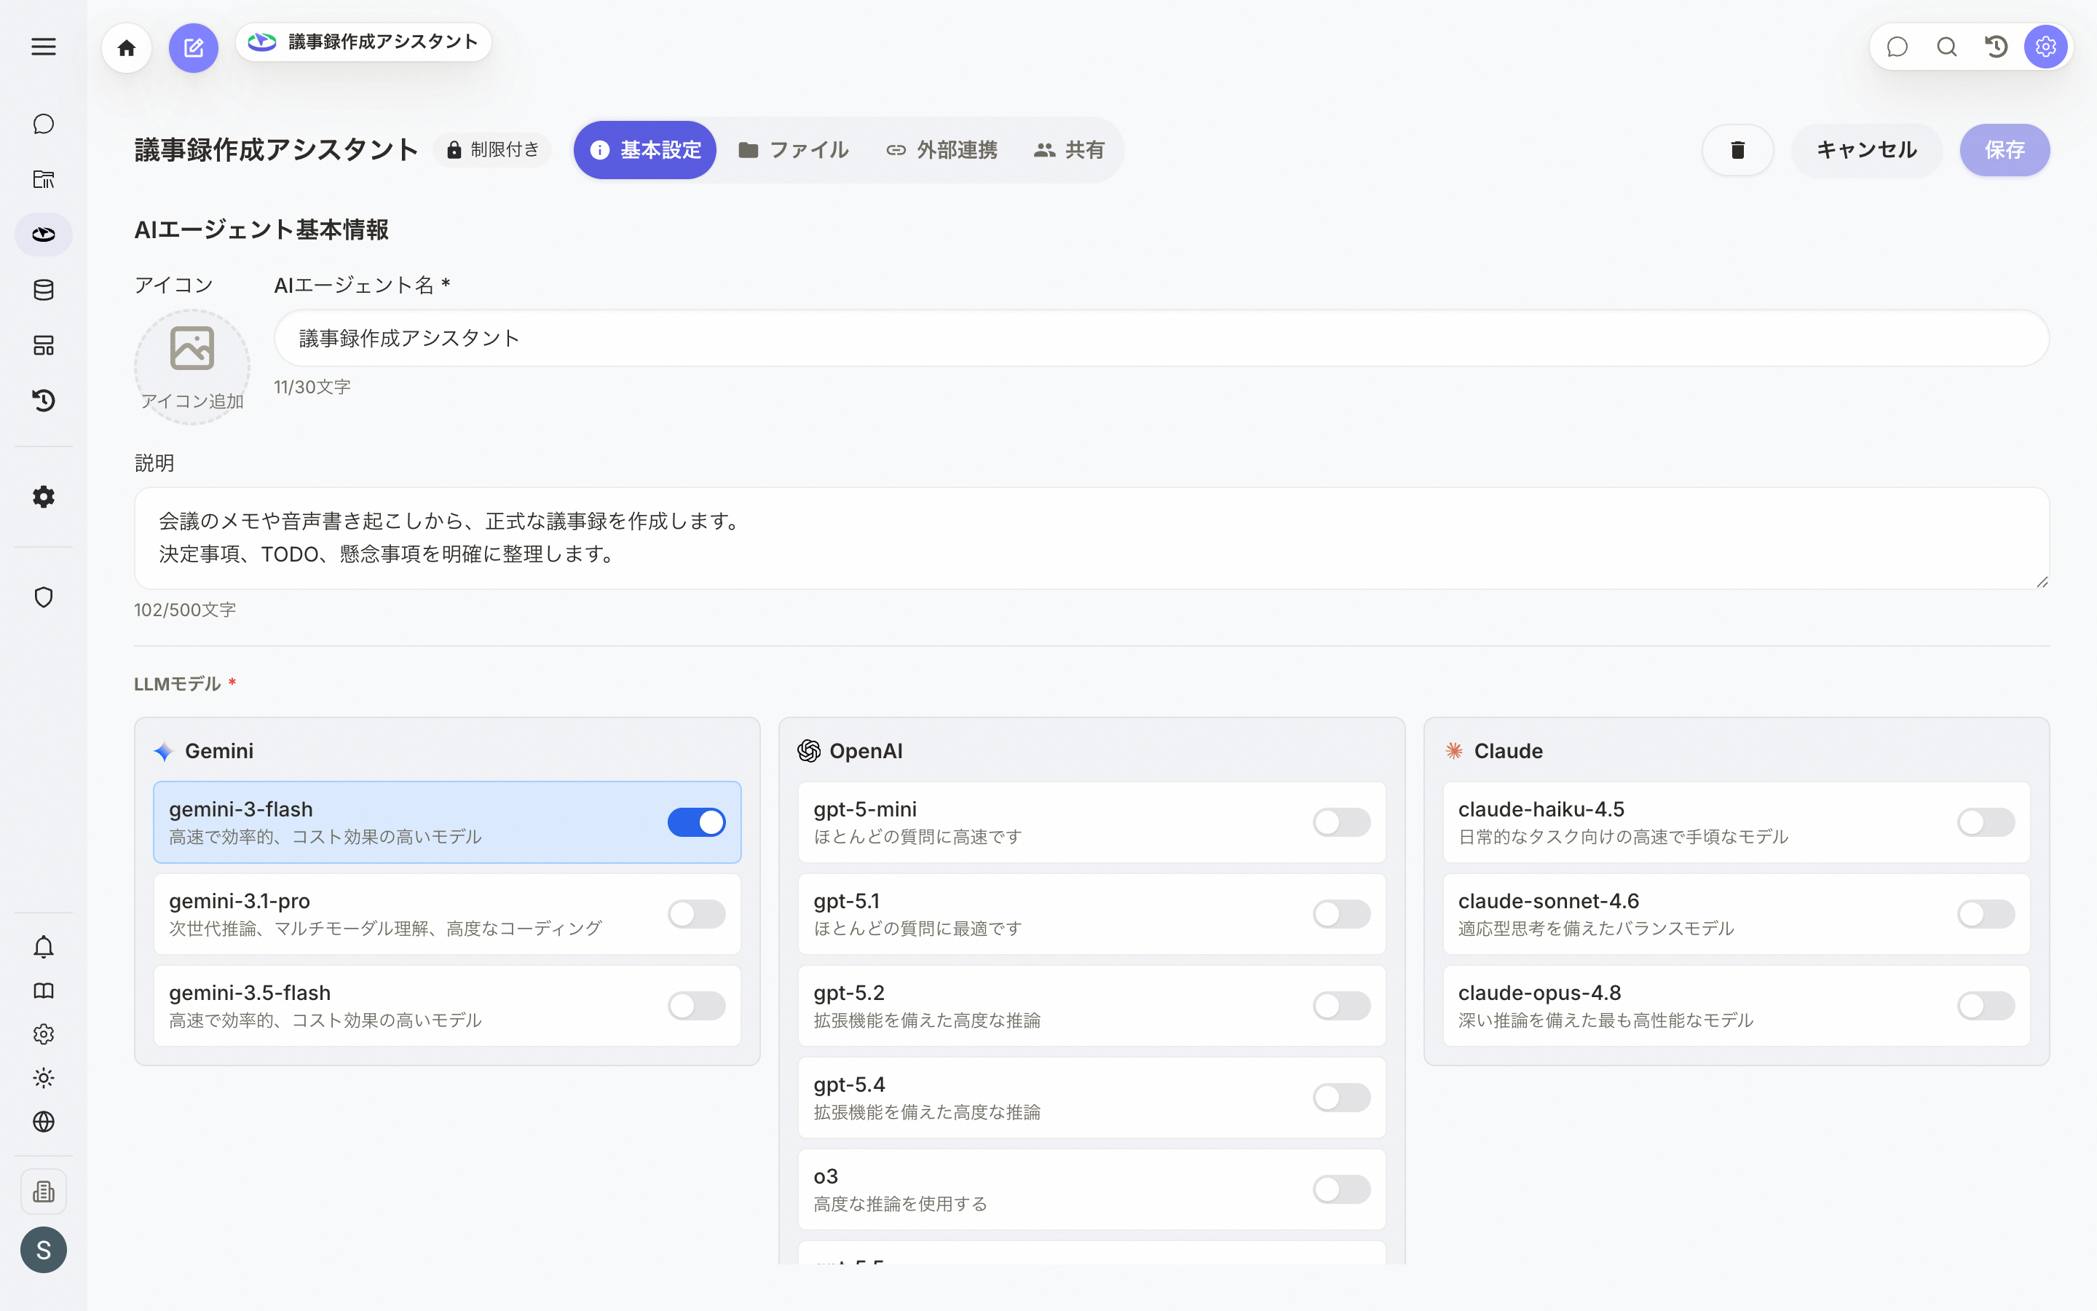
Task: Open the user avatar S
Action: [x=44, y=1249]
